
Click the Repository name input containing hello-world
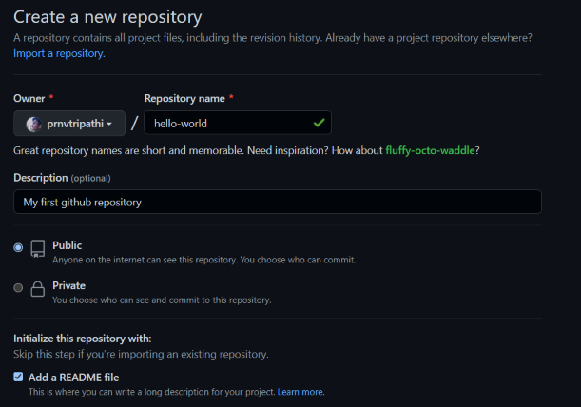click(x=238, y=123)
